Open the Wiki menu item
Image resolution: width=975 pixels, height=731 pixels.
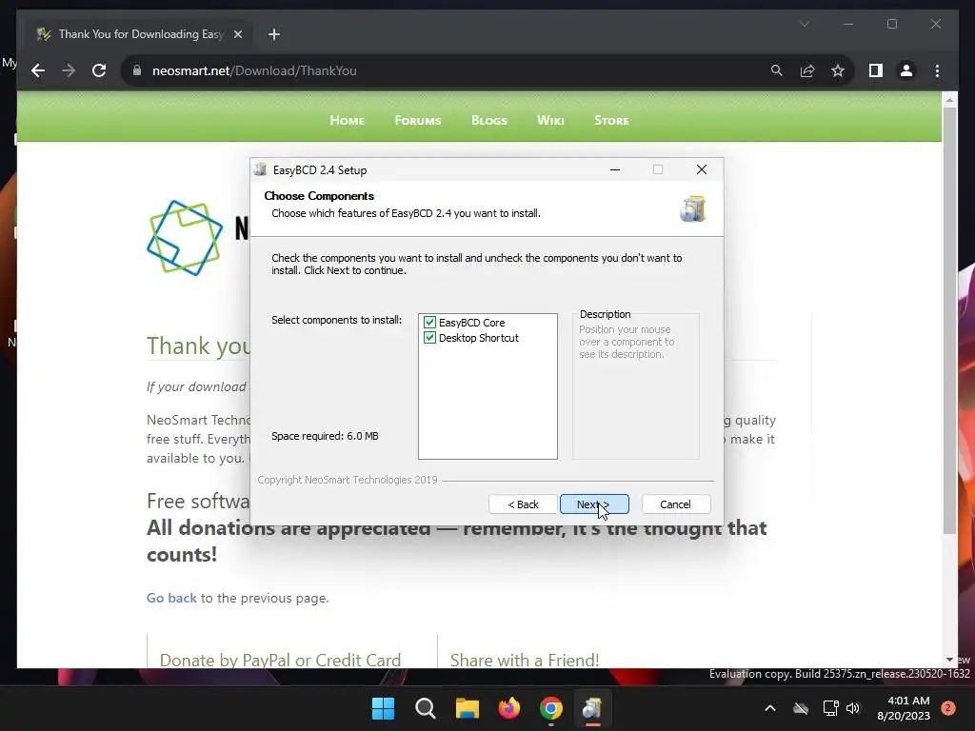551,120
